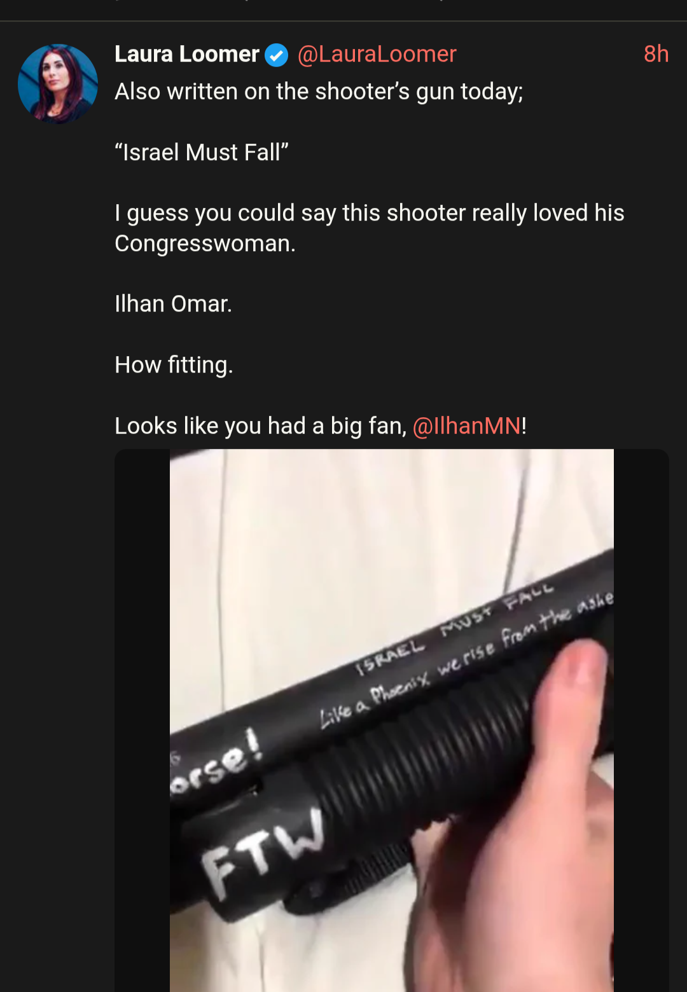Tap the right black bar of media

[641, 720]
